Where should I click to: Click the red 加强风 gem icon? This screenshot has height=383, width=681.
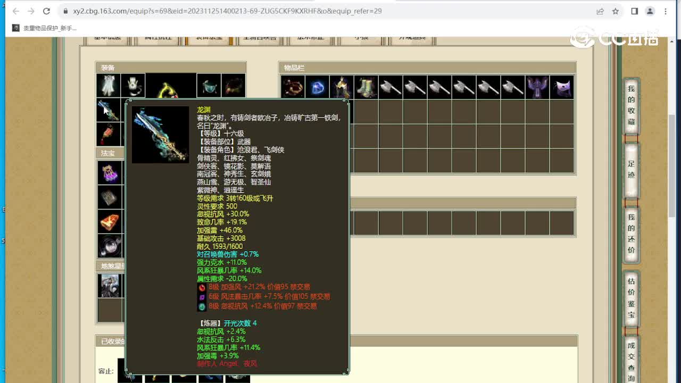(x=202, y=287)
